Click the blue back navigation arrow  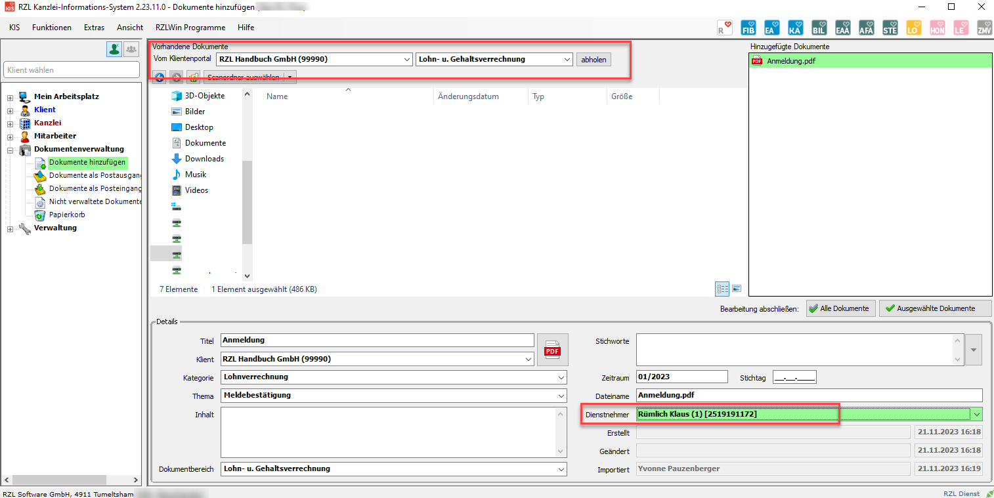[159, 77]
